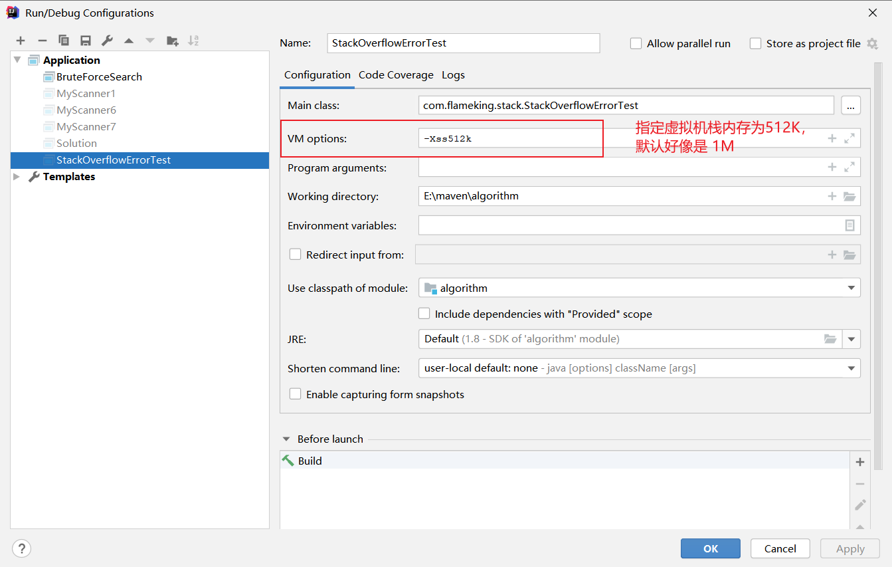Expand the Templates tree node
The height and width of the screenshot is (567, 892).
17,176
